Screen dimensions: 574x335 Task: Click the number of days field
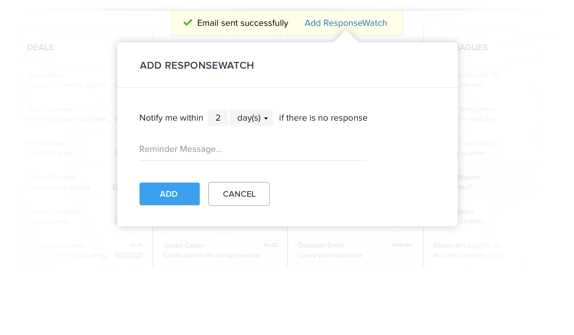218,118
